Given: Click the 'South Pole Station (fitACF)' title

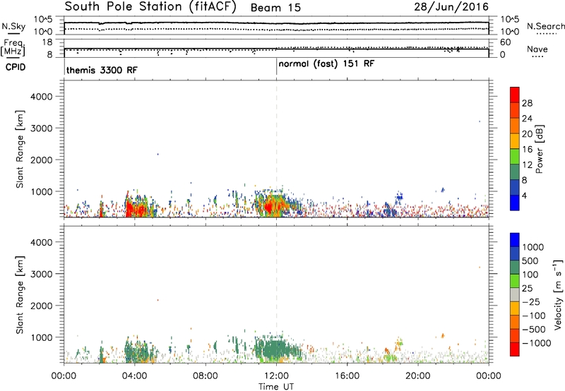Looking at the screenshot, I should (150, 7).
